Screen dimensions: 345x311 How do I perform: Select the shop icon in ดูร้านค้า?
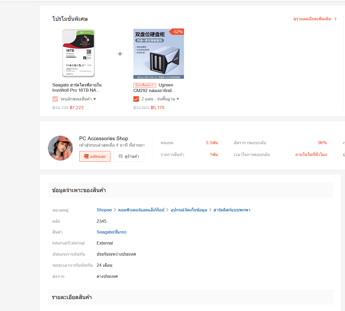tap(120, 156)
